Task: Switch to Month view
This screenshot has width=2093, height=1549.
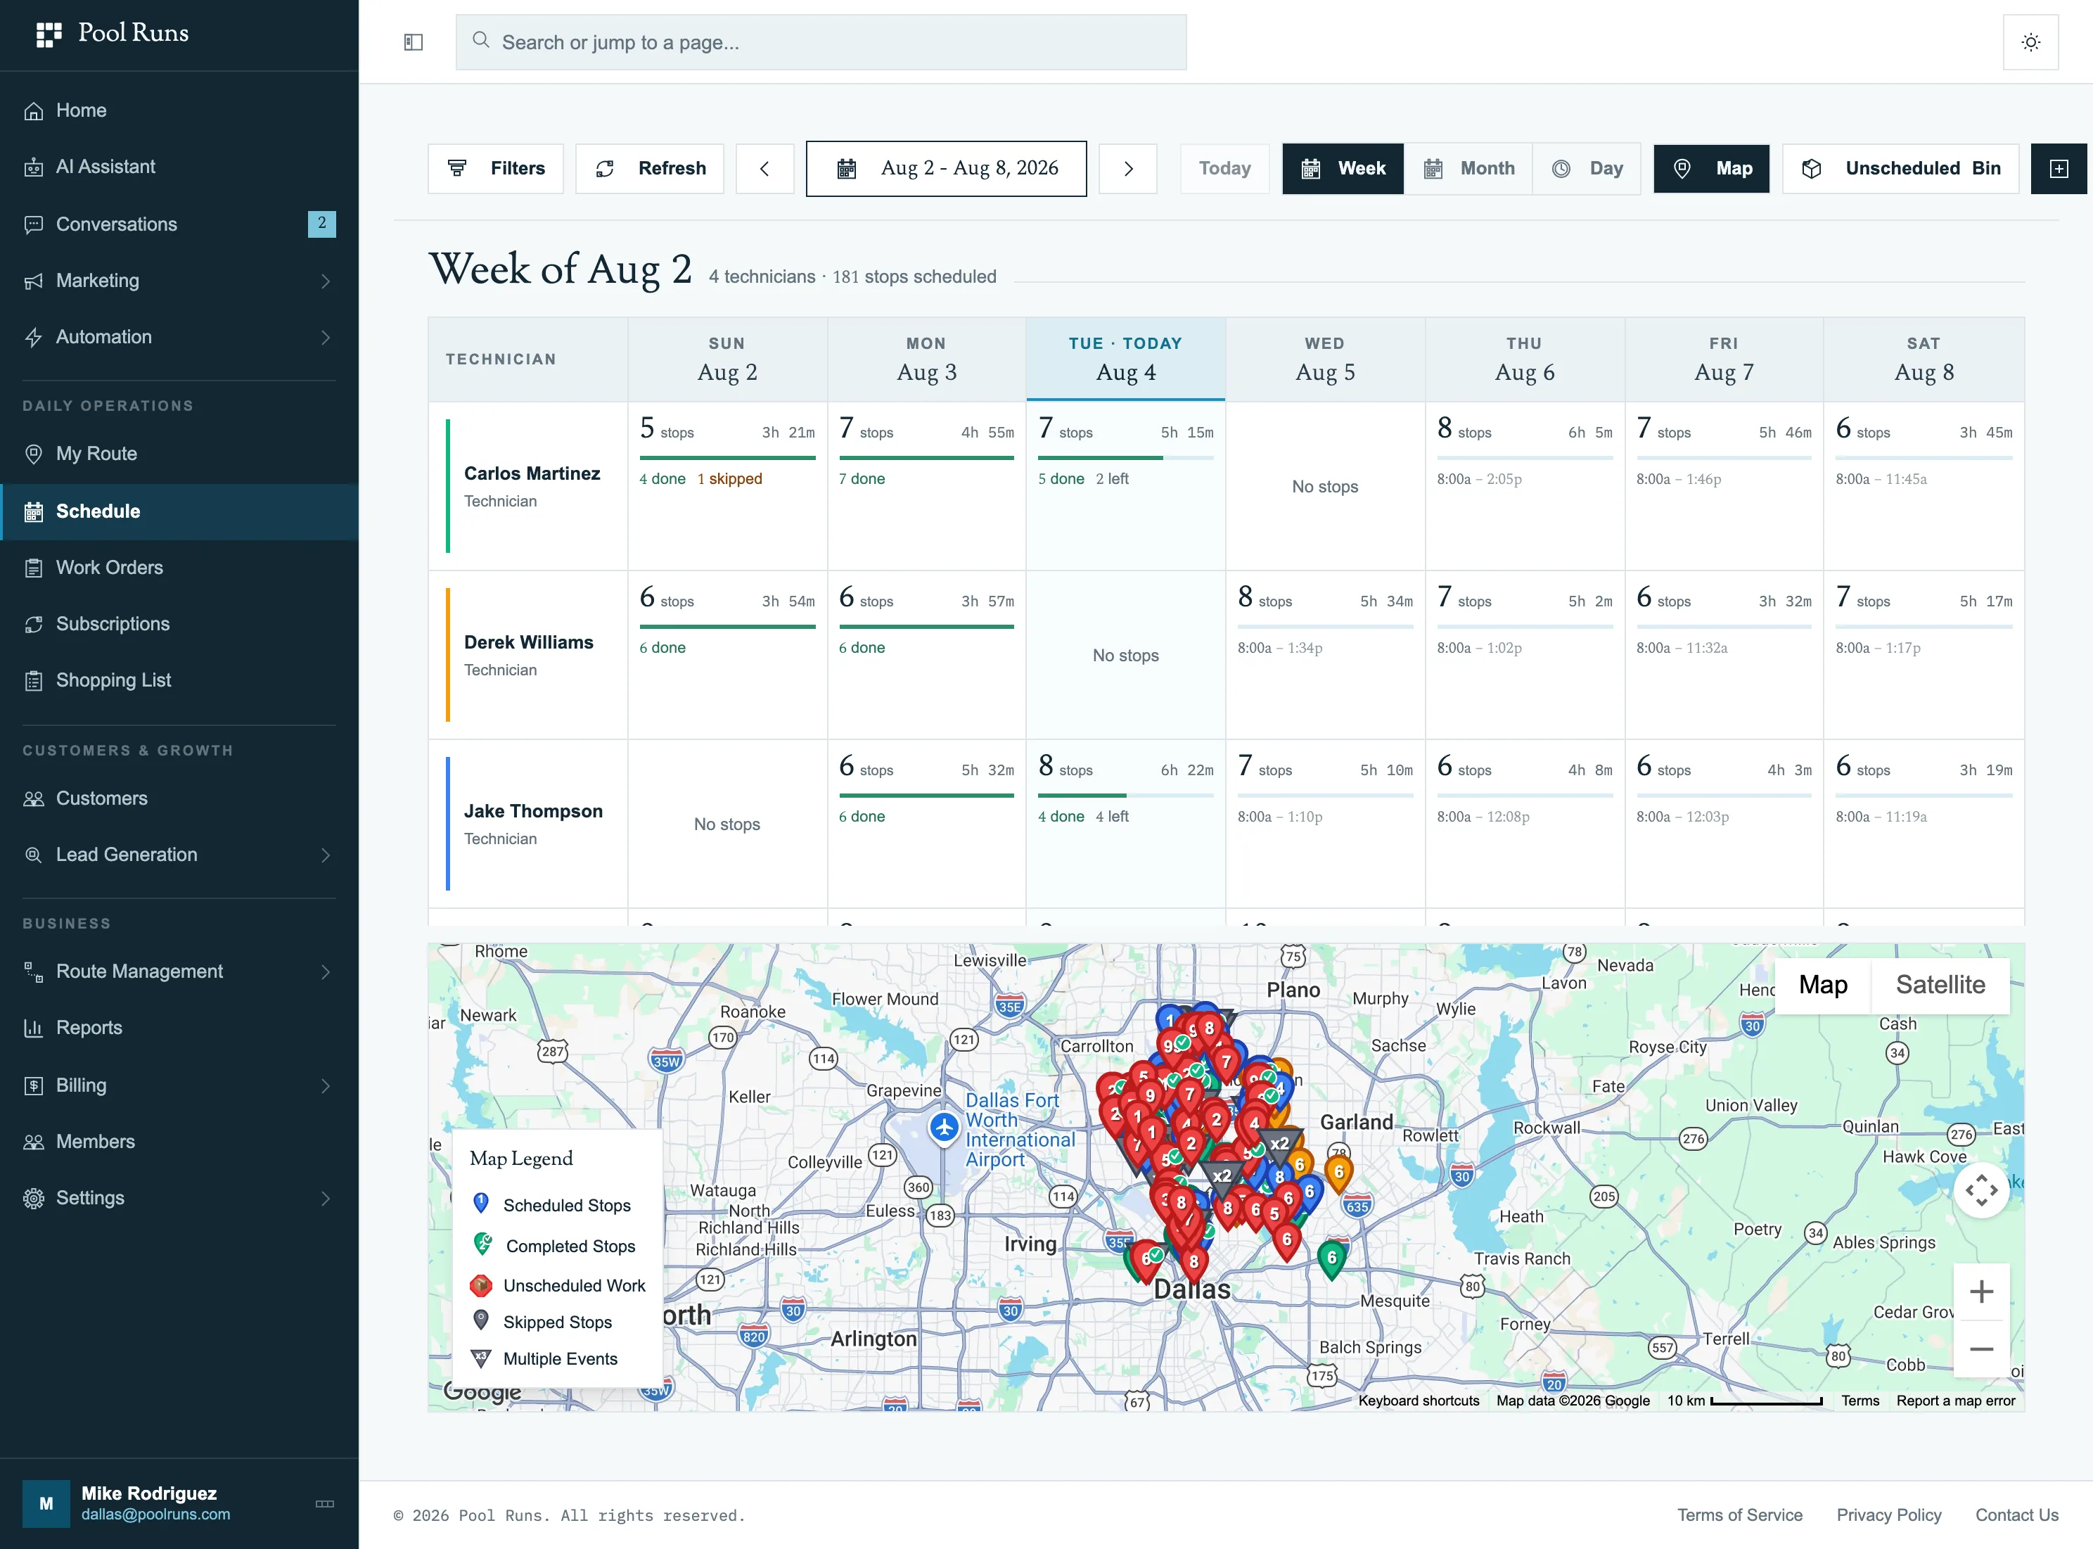Action: coord(1468,169)
